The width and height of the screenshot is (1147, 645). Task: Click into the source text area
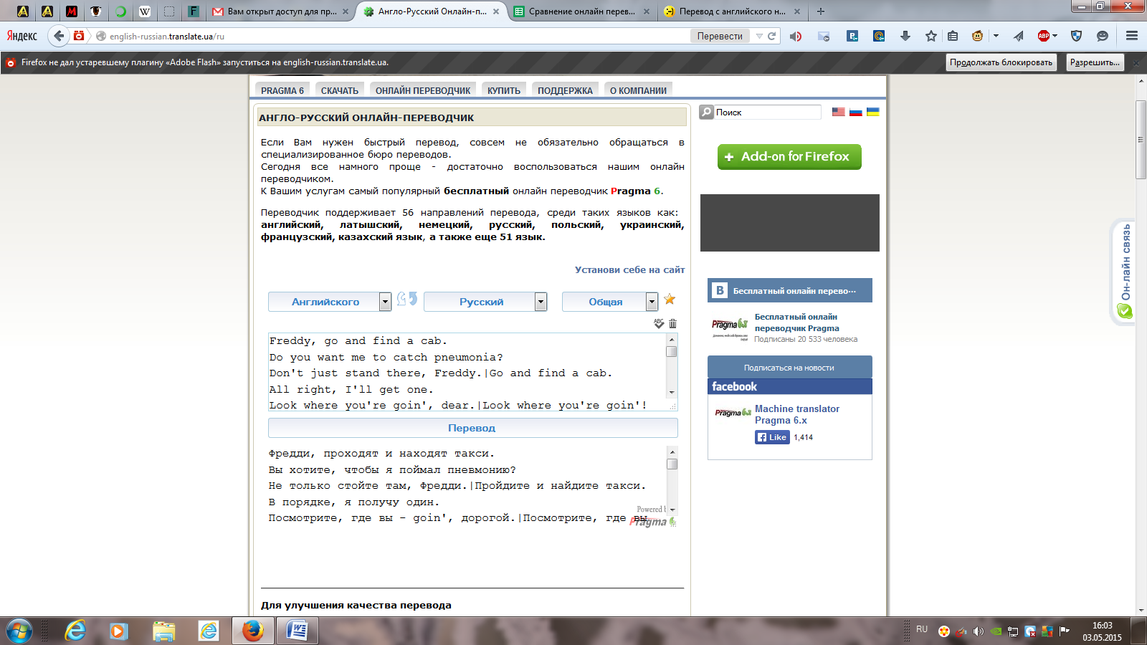[x=467, y=373]
